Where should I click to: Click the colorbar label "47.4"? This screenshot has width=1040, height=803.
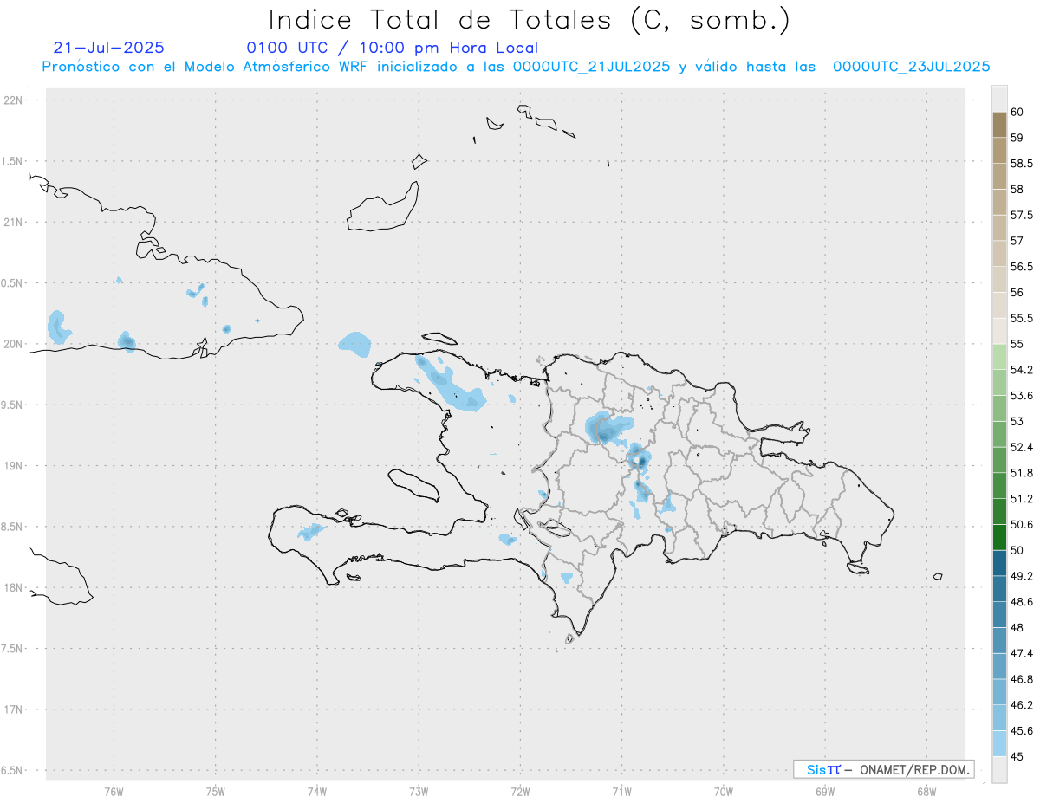coord(1021,653)
